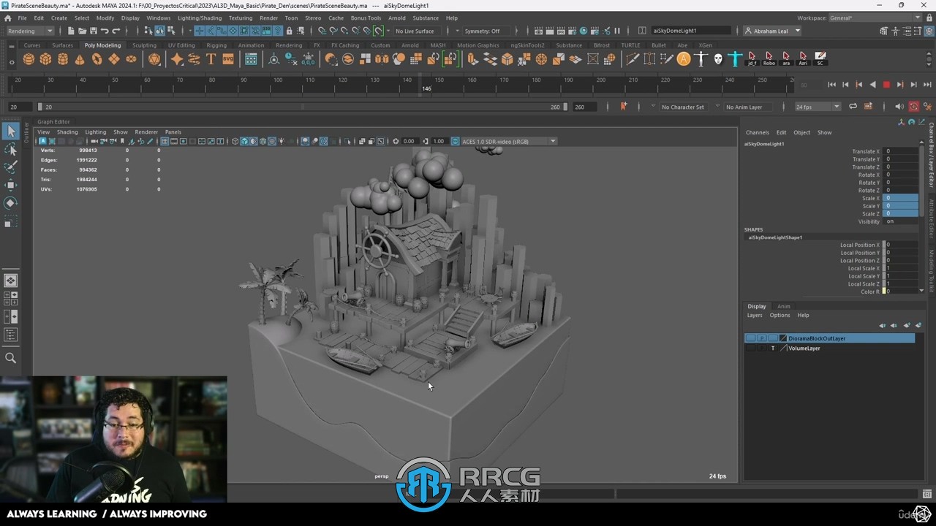Open the Search magnifier in left sidebar
This screenshot has width=936, height=526.
10,358
